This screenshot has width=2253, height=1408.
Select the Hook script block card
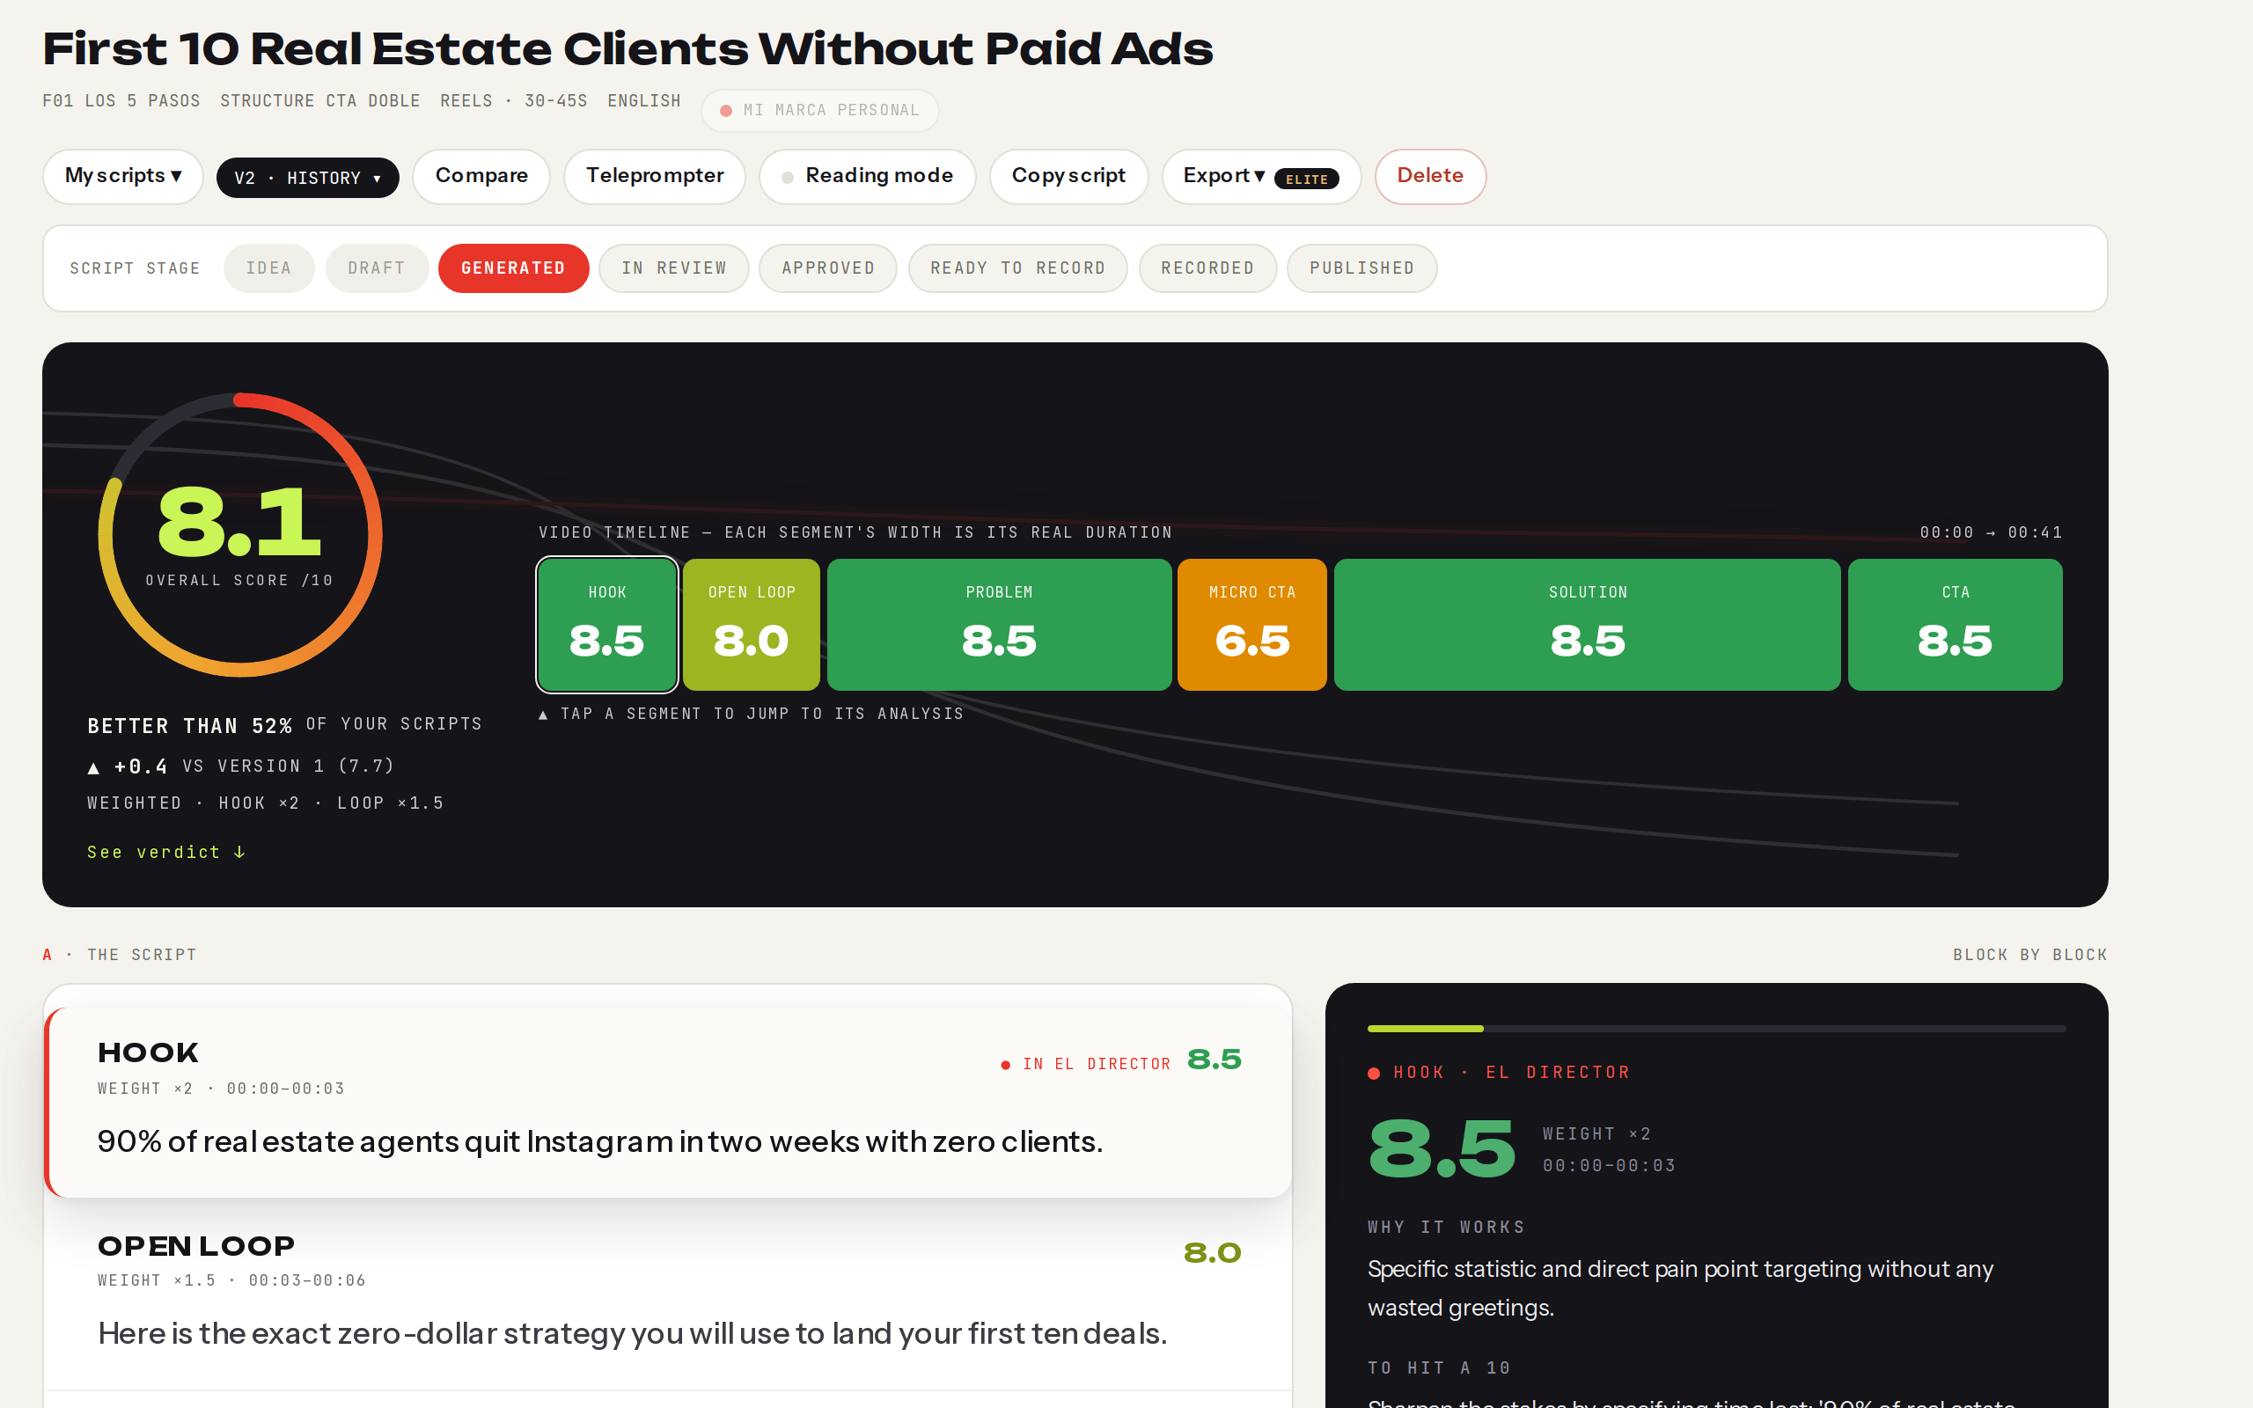click(669, 1102)
